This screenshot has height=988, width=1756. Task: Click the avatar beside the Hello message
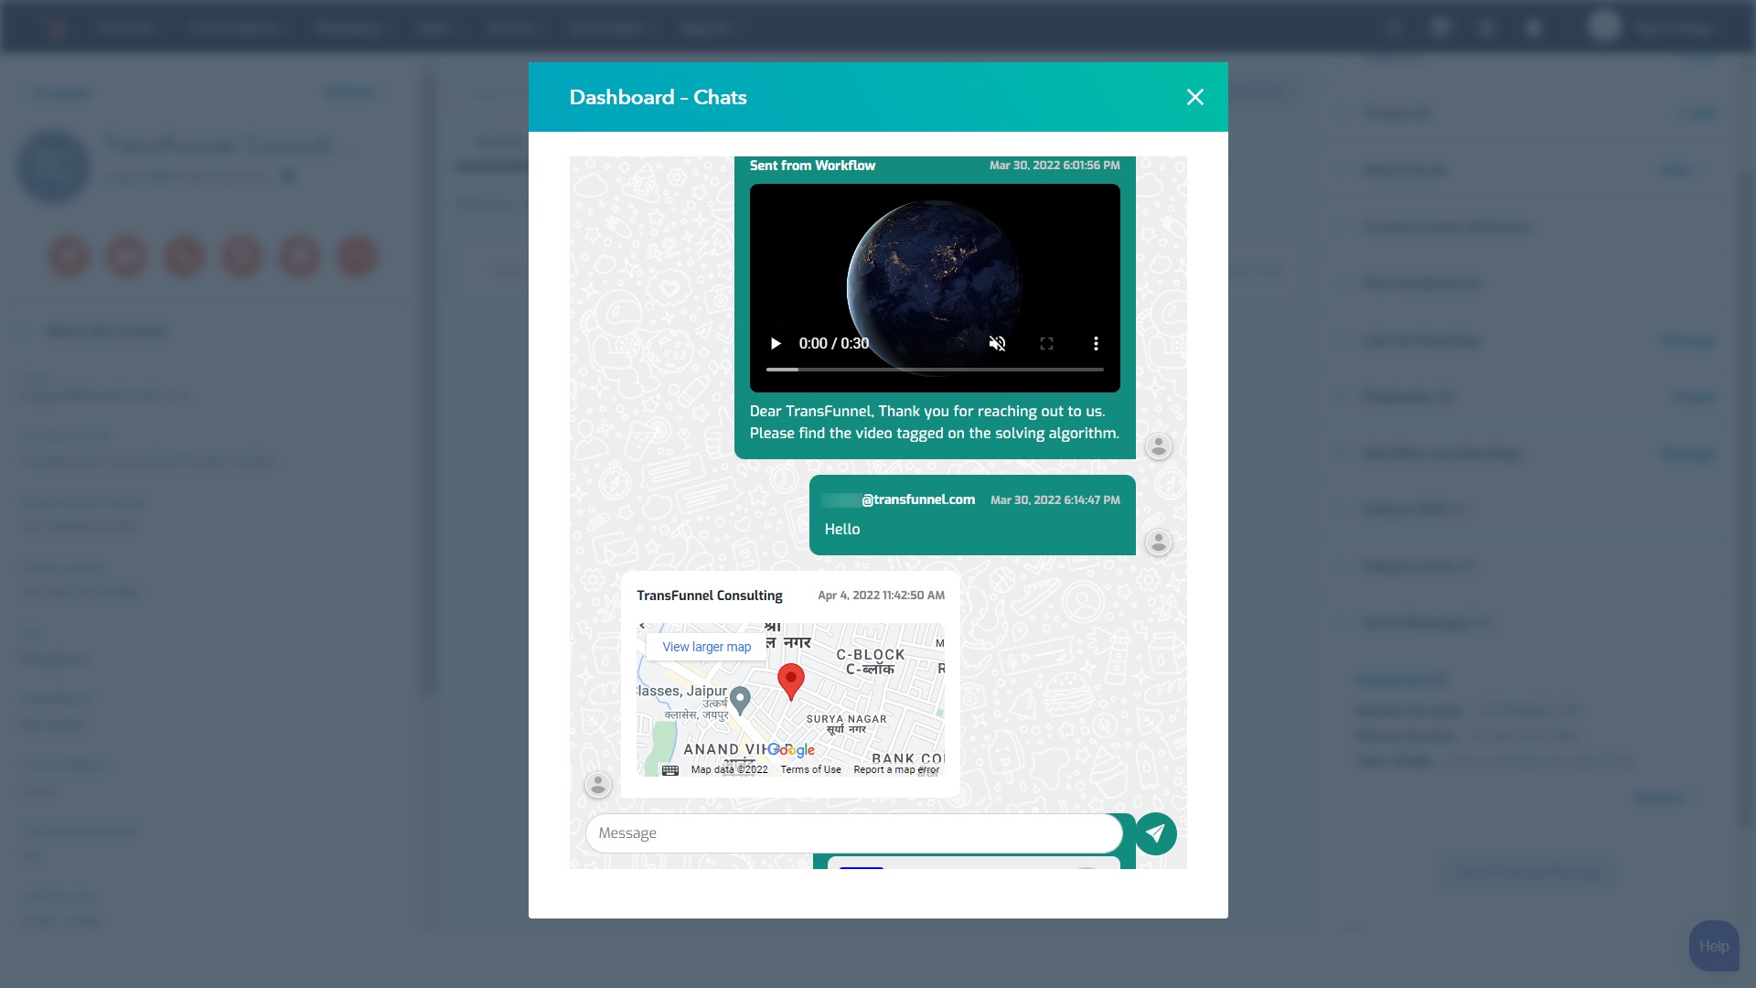point(1159,542)
